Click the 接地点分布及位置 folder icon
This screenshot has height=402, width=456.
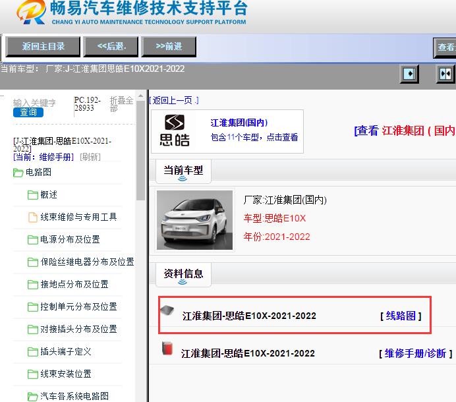[x=33, y=285]
